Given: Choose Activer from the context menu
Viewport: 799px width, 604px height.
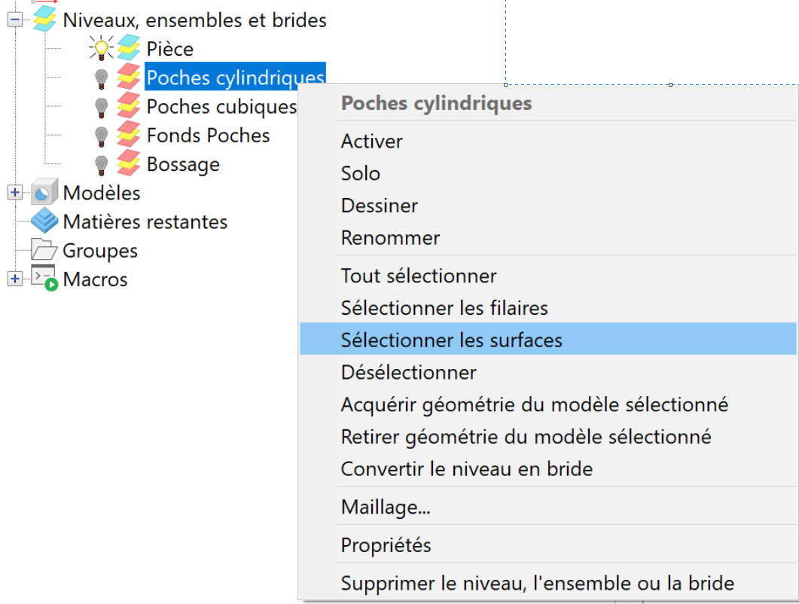Looking at the screenshot, I should click(372, 141).
